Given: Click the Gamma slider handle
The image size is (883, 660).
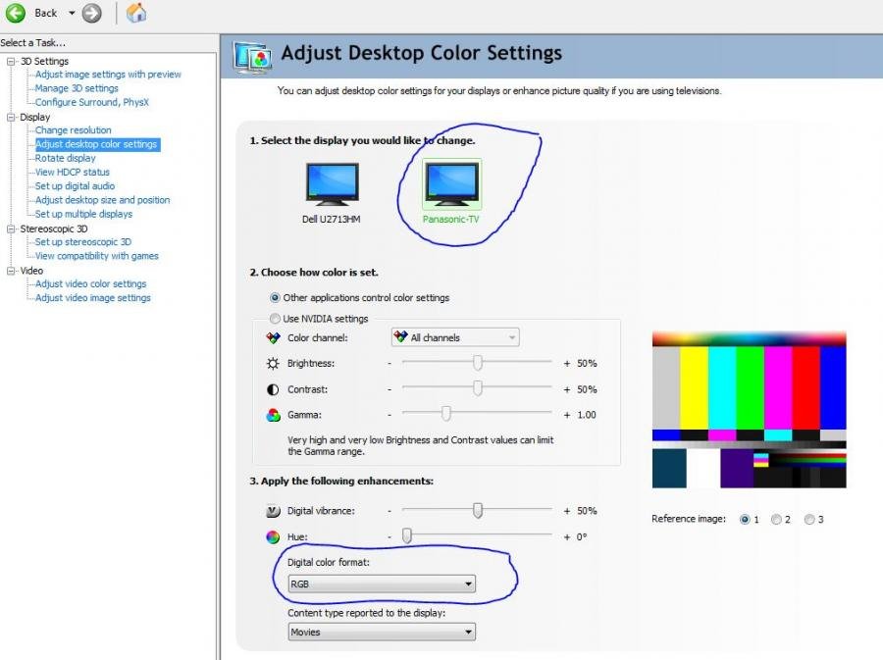Looking at the screenshot, I should pyautogui.click(x=446, y=414).
